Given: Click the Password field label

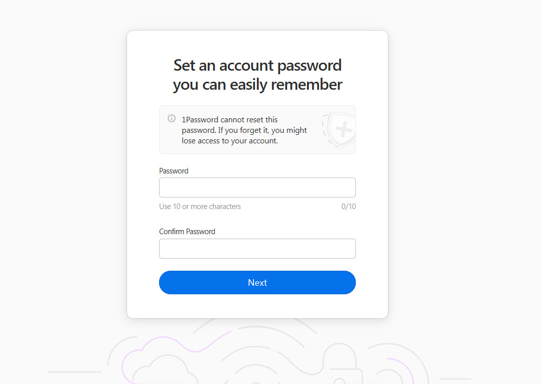Looking at the screenshot, I should coord(174,170).
